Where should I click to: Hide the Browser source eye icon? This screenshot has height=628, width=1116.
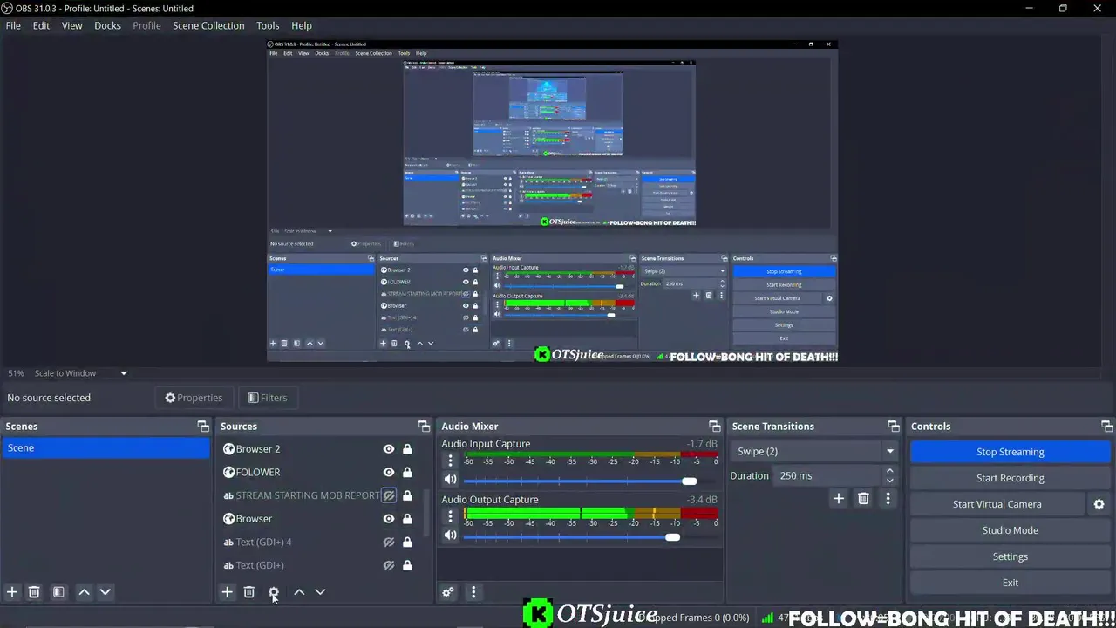tap(389, 519)
